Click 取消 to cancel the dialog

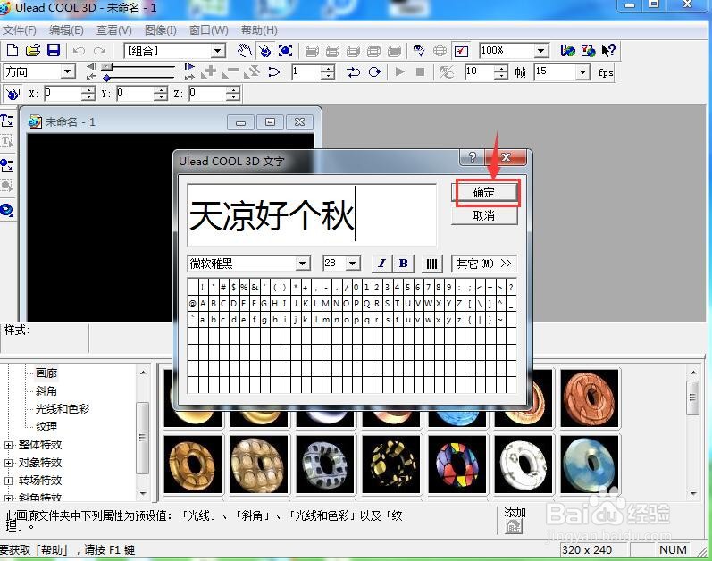point(484,215)
